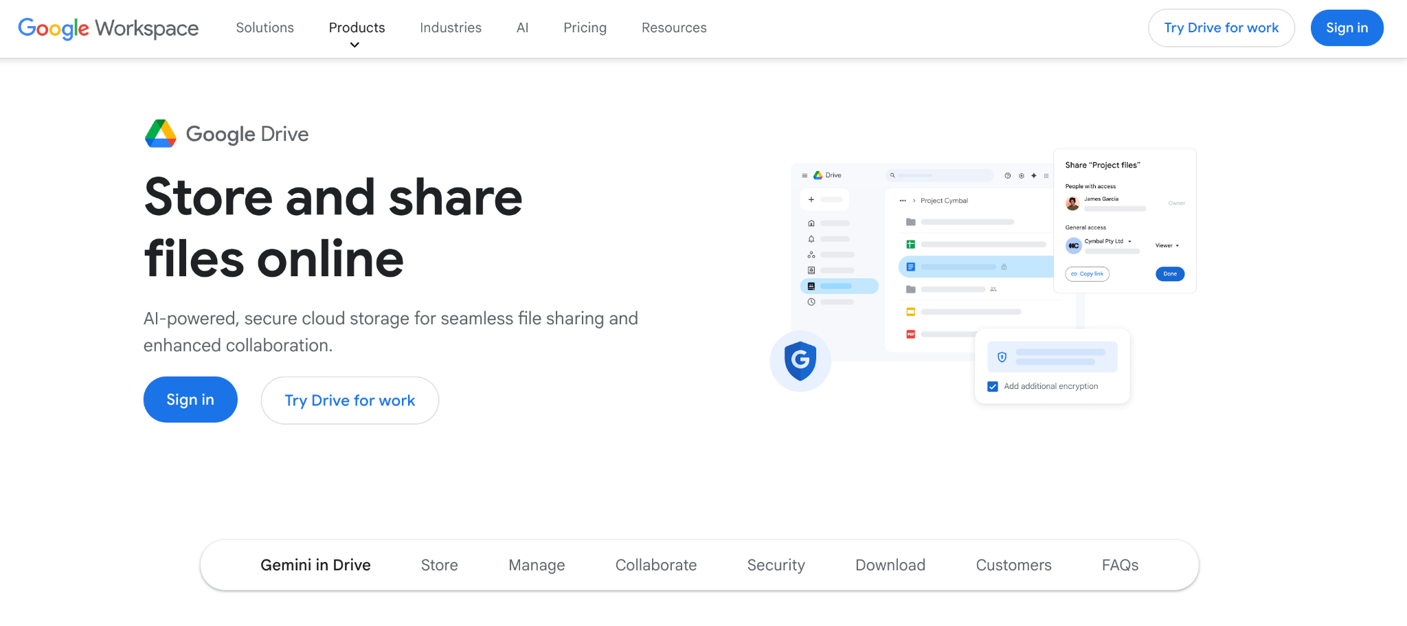Jump to the Manage section tab

click(537, 565)
